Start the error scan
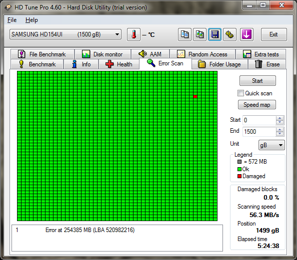 pyautogui.click(x=257, y=81)
